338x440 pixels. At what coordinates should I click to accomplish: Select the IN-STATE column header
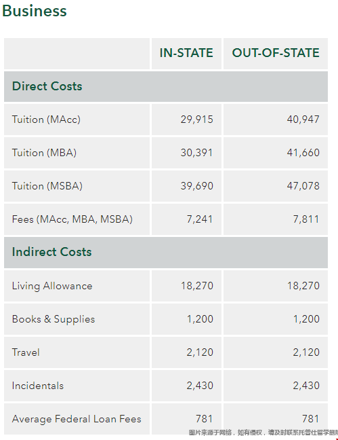[186, 53]
